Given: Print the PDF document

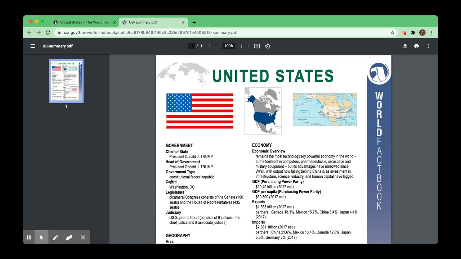Looking at the screenshot, I should coord(417,46).
